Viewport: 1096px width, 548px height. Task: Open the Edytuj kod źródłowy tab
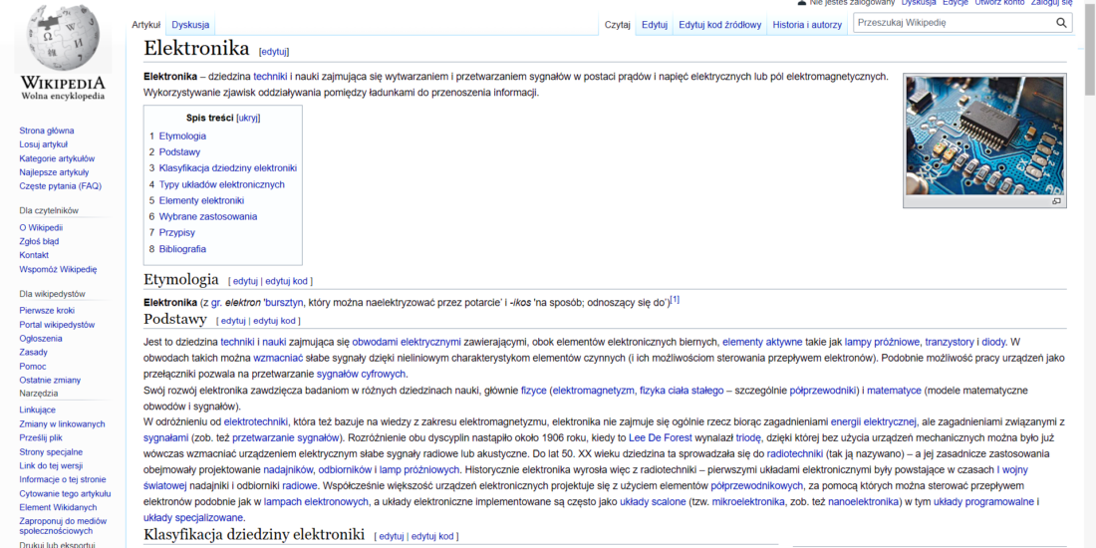tap(719, 25)
